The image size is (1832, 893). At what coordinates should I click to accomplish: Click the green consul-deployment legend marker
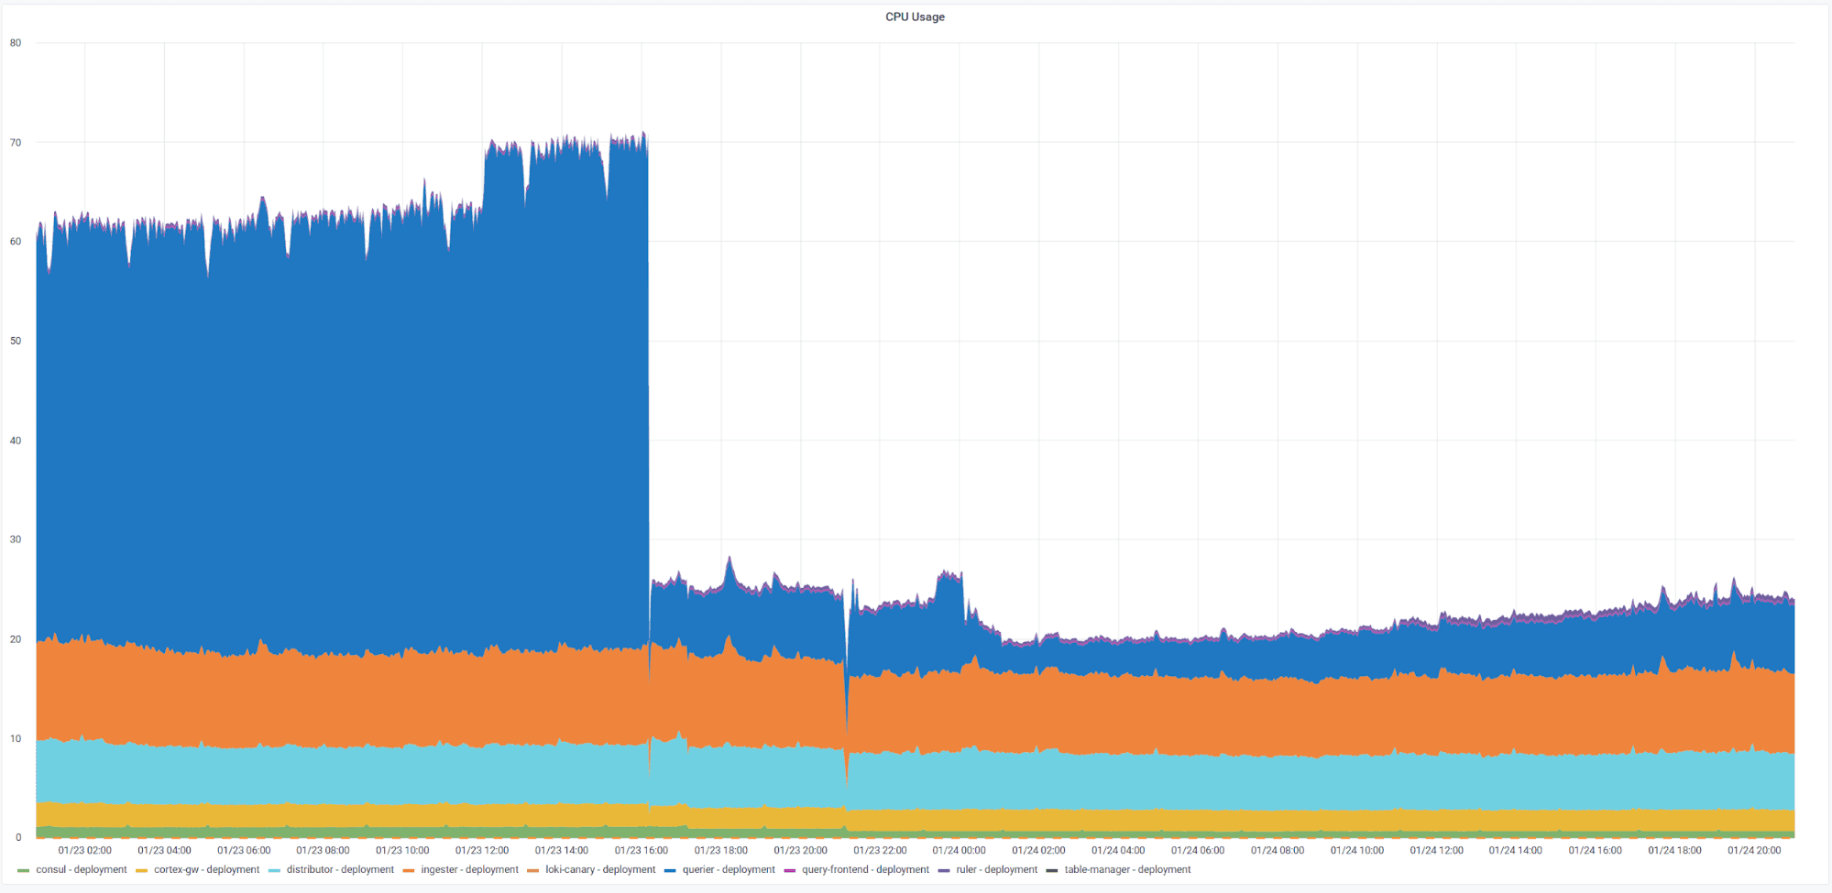click(22, 869)
